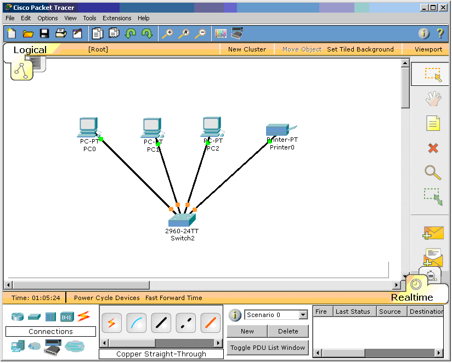Pick the Copper Straight-Through cable
The image size is (452, 363).
pos(161,323)
